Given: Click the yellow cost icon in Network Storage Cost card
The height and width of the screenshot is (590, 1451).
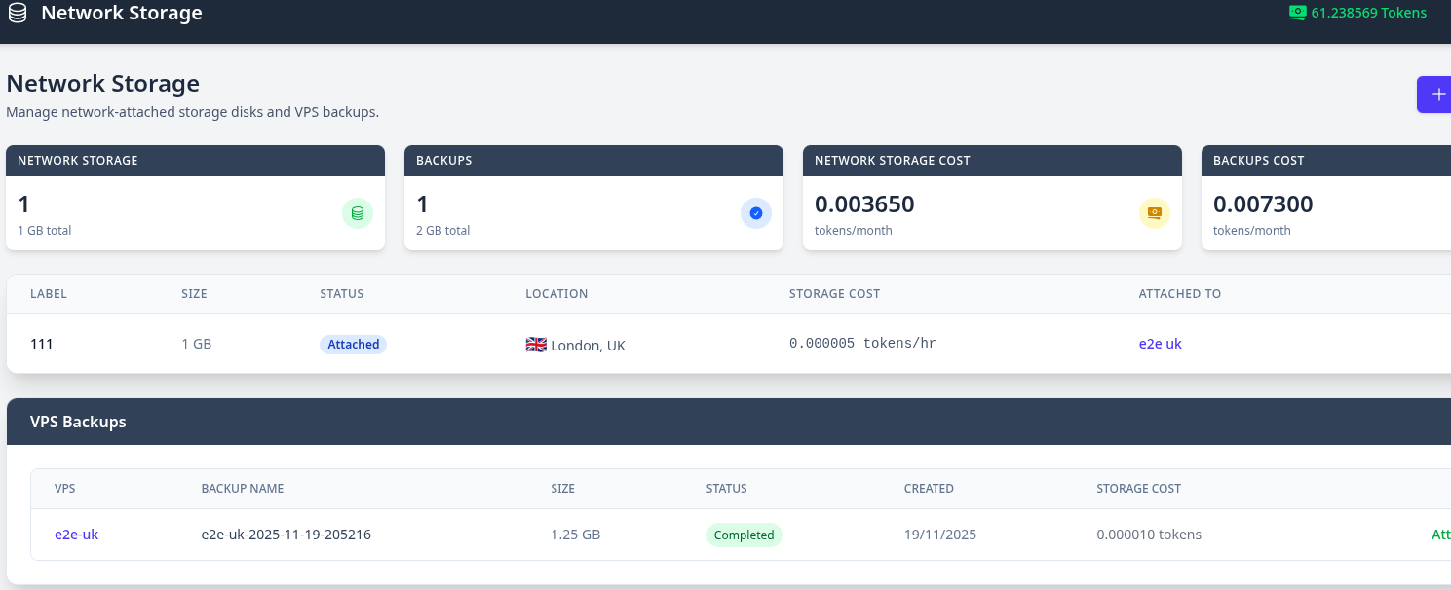Looking at the screenshot, I should [x=1154, y=213].
